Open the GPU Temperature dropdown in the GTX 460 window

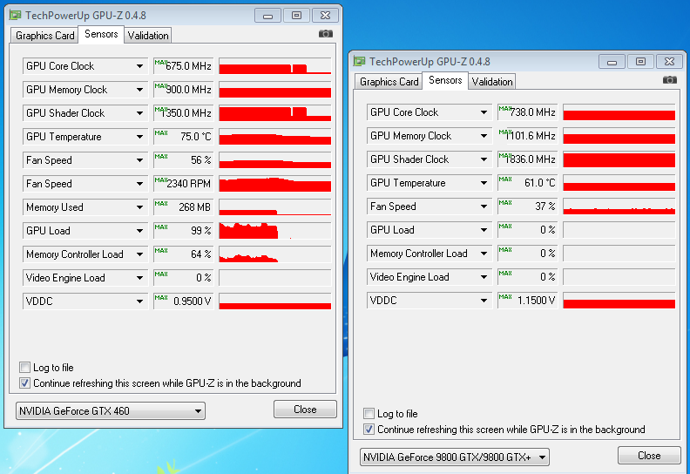85,137
